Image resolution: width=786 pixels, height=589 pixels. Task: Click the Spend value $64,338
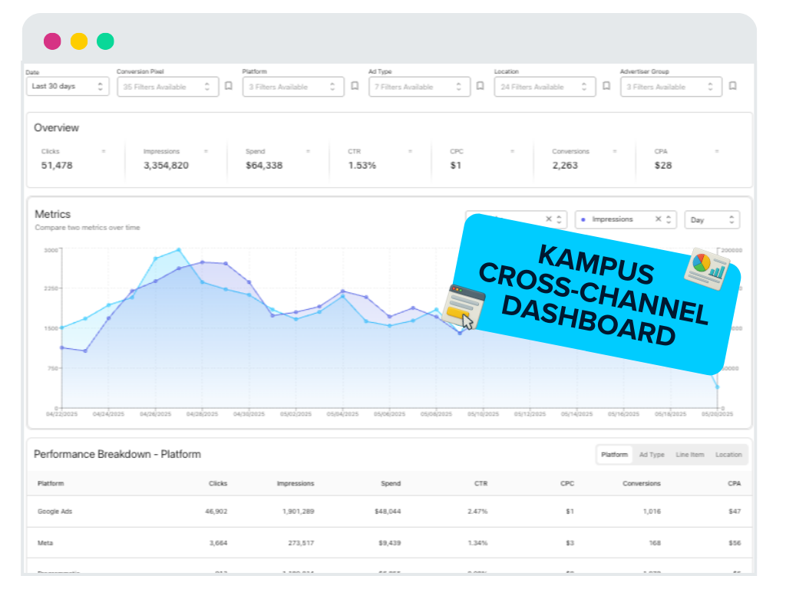pos(264,166)
